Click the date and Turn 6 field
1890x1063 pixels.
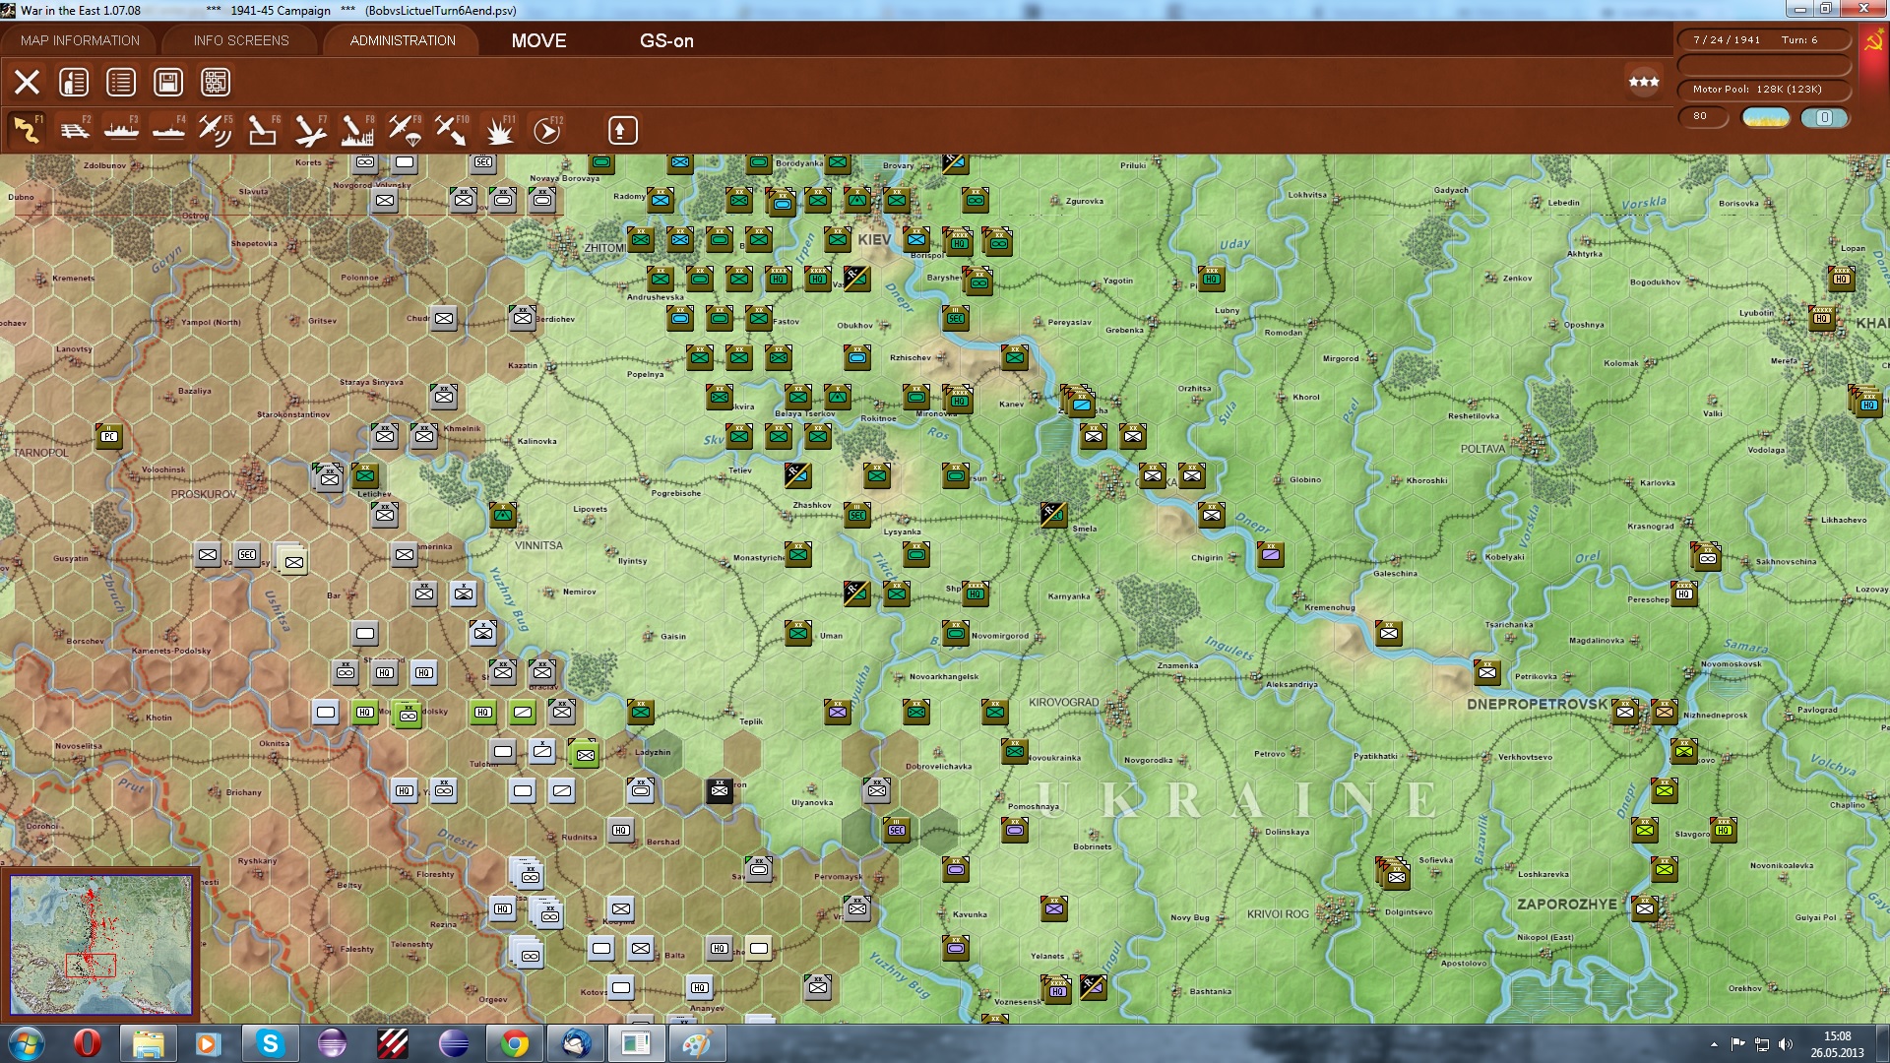[1763, 40]
